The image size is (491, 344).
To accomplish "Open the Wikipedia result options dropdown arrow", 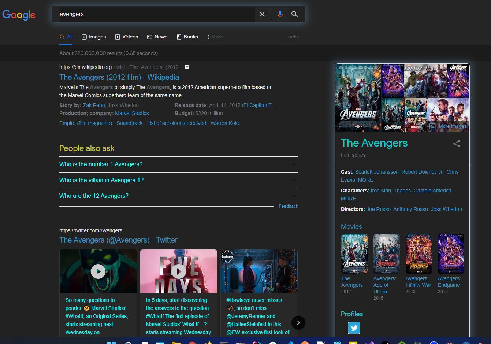I will [x=187, y=67].
